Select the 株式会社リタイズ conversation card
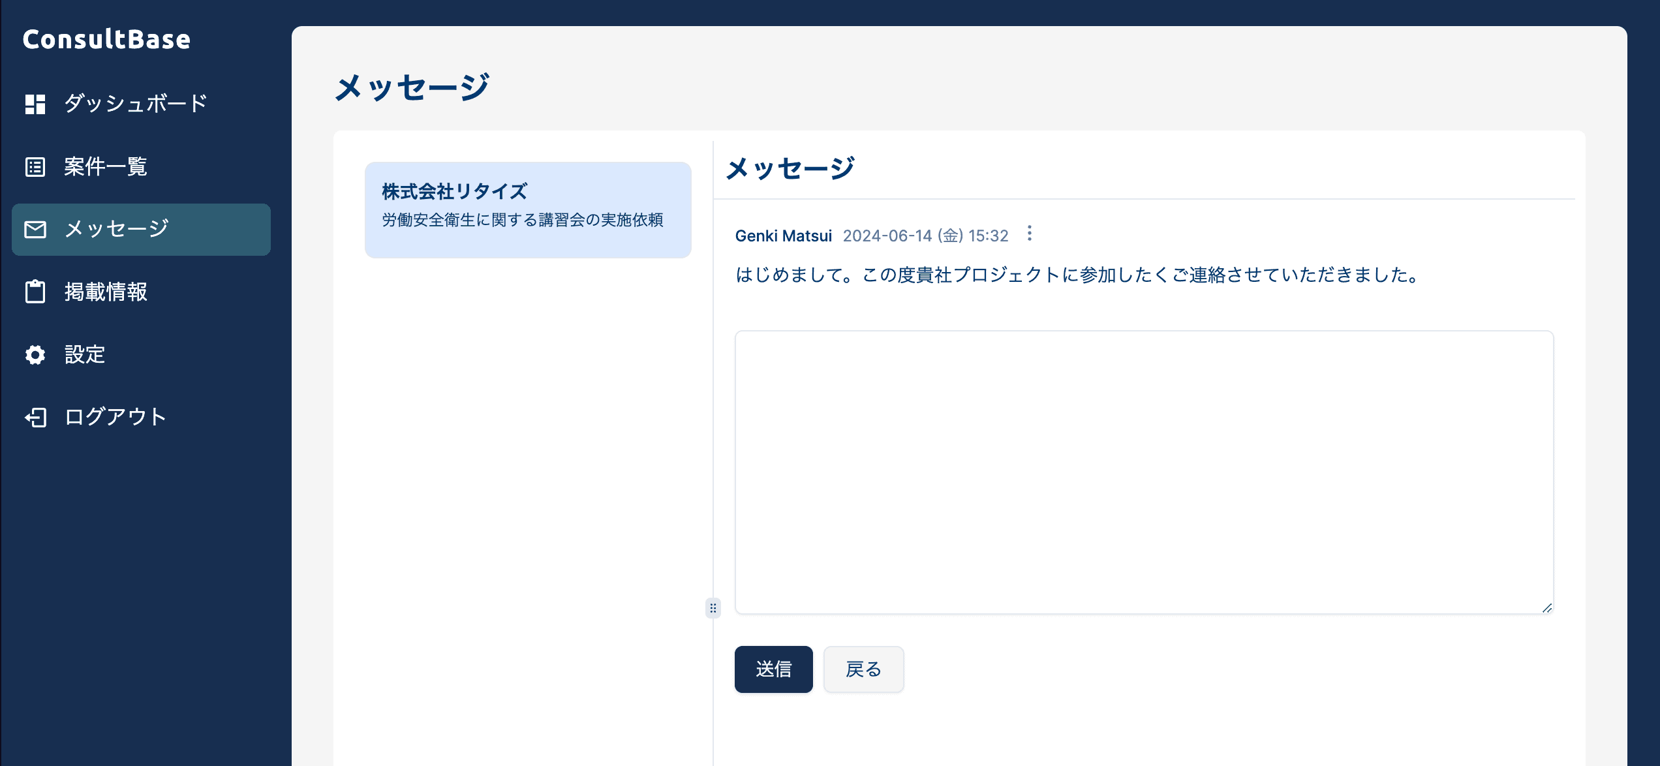 [x=528, y=209]
